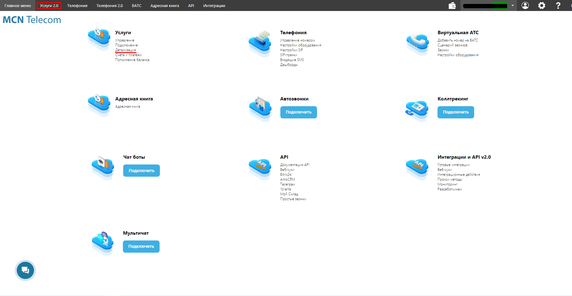Expand the account dropdown arrow
The image size is (572, 296).
[x=513, y=5]
